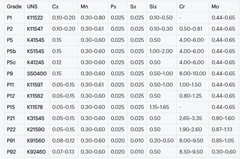This screenshot has width=240, height=159.
Task: Click the Mn value 0.30~0.80
Action: pyautogui.click(x=94, y=18)
